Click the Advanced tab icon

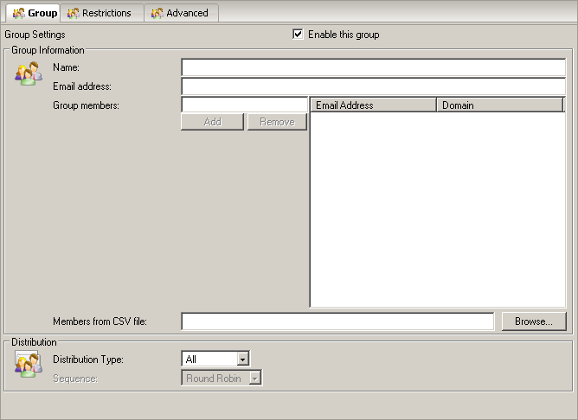157,13
